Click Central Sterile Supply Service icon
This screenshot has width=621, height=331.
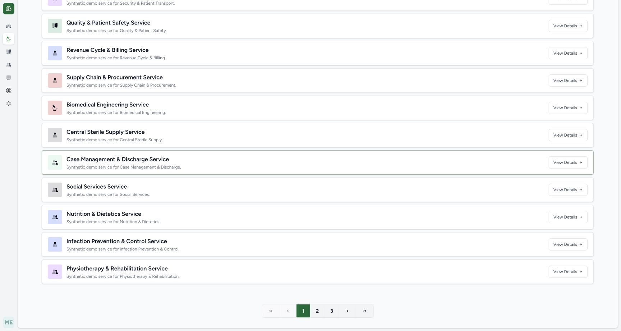click(55, 135)
